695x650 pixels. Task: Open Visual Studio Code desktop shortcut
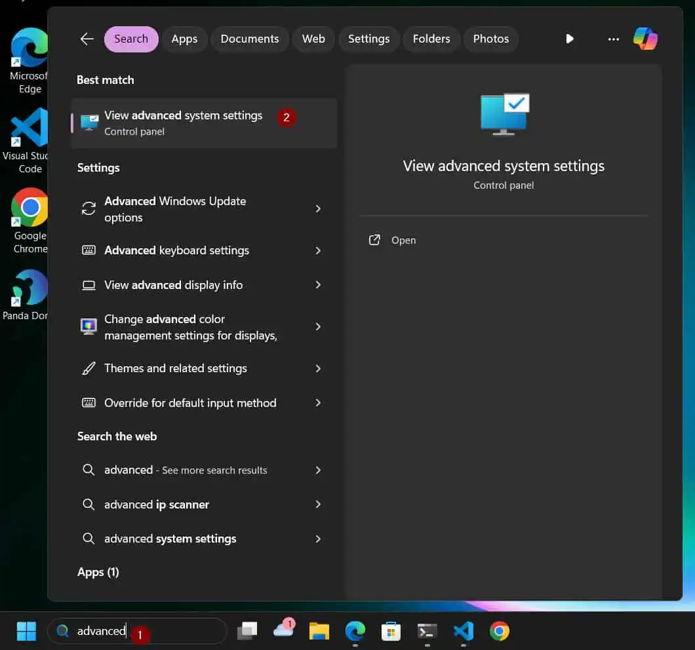28,141
